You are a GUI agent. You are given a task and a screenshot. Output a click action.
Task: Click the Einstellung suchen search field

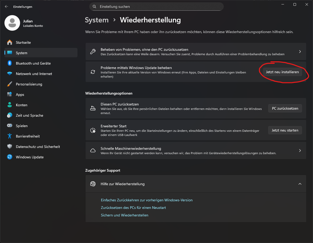click(159, 7)
